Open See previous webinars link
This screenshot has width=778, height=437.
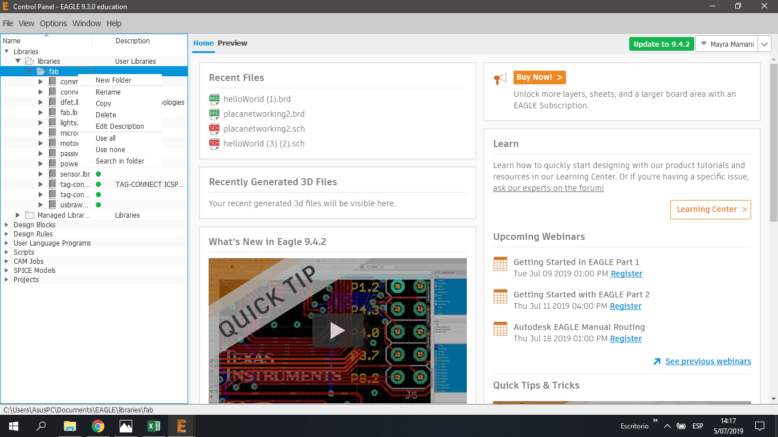pyautogui.click(x=708, y=361)
